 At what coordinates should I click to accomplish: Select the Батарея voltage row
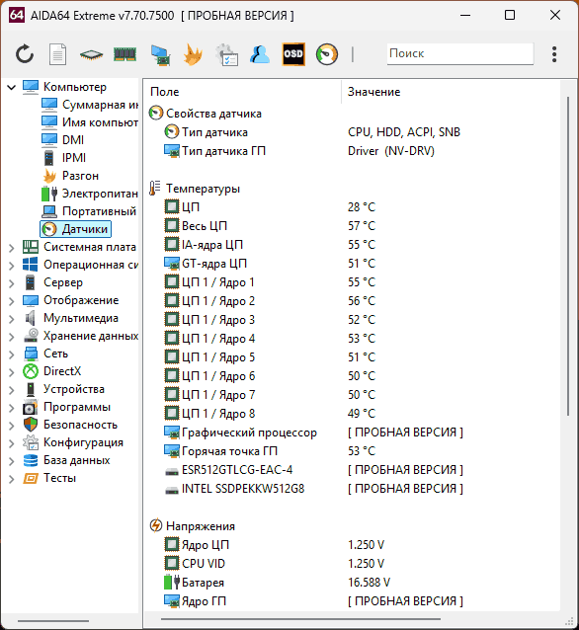tap(354, 583)
